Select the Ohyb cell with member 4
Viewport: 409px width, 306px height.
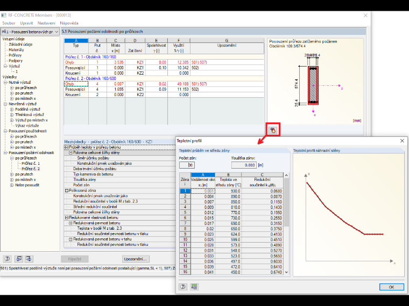[76, 84]
